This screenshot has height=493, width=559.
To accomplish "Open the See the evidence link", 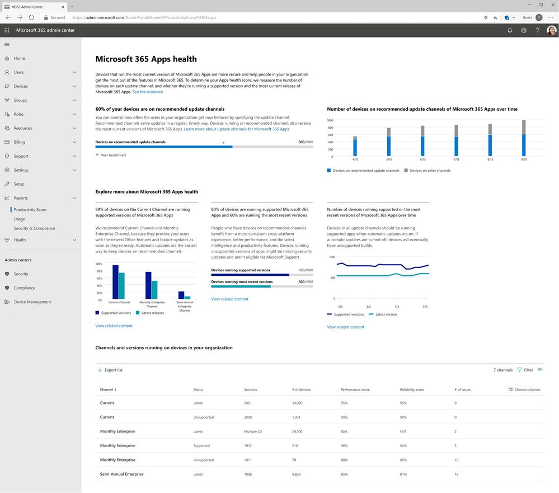I will [x=148, y=92].
